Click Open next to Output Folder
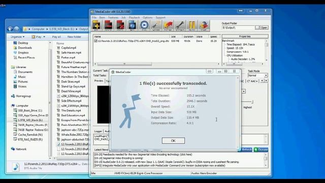The height and width of the screenshot is (183, 325). point(264,27)
